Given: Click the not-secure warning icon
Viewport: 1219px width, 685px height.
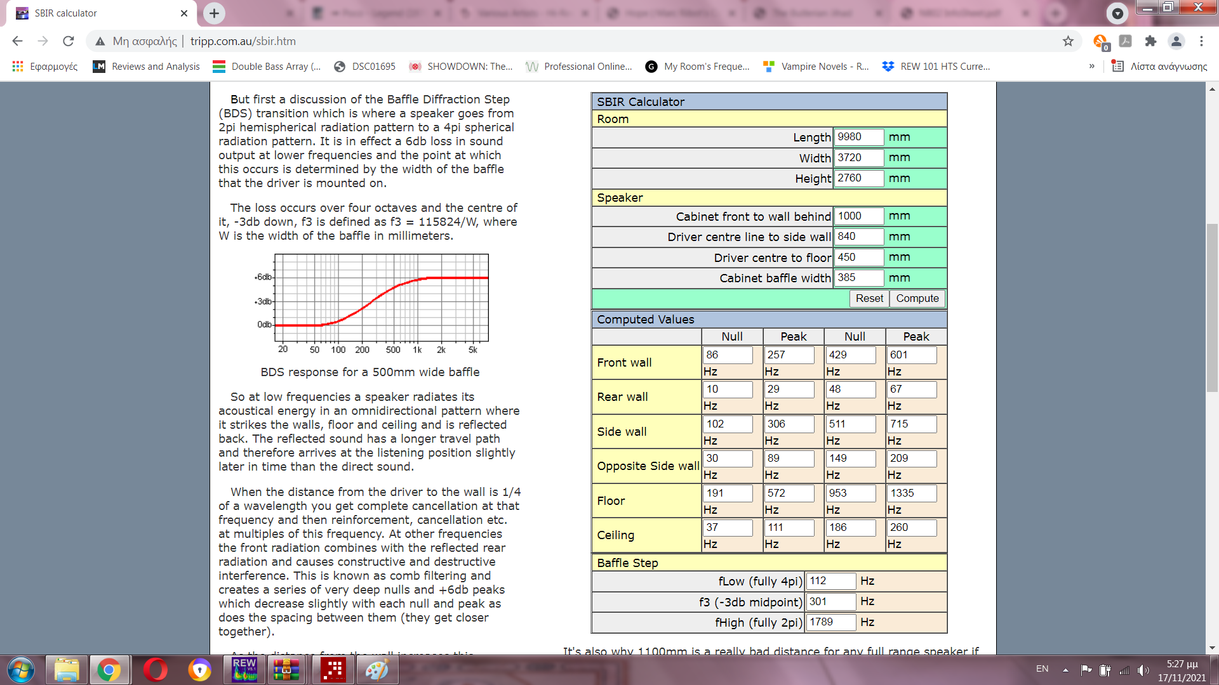Looking at the screenshot, I should (x=100, y=41).
